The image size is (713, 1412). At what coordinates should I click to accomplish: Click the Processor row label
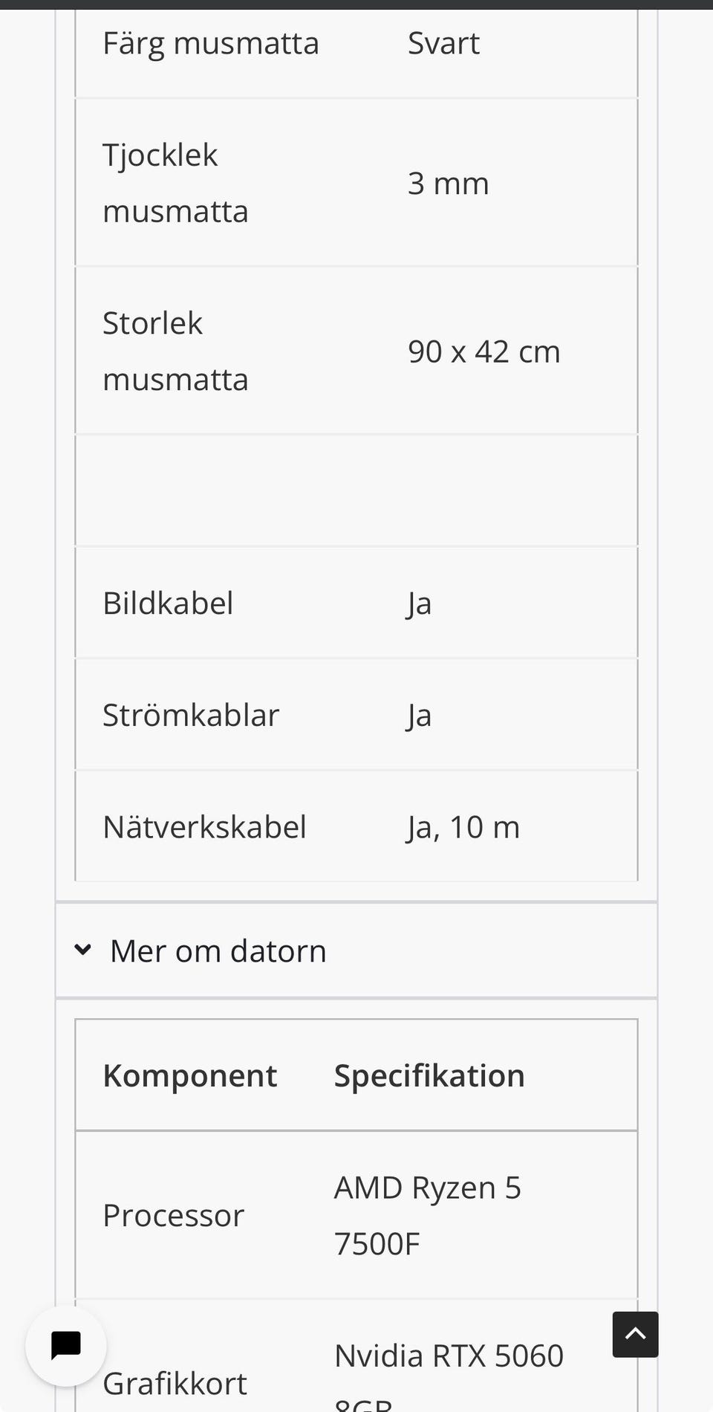click(173, 1216)
